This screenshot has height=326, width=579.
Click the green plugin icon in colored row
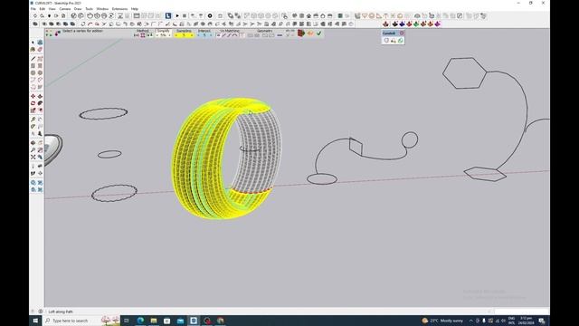coord(416,24)
